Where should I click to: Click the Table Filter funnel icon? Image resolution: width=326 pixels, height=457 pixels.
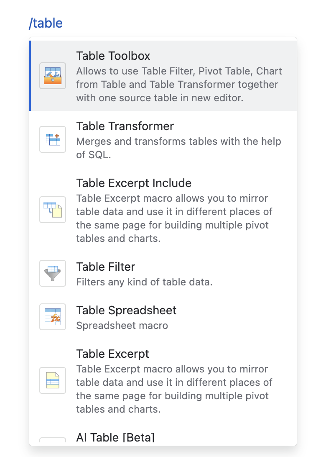(x=53, y=273)
